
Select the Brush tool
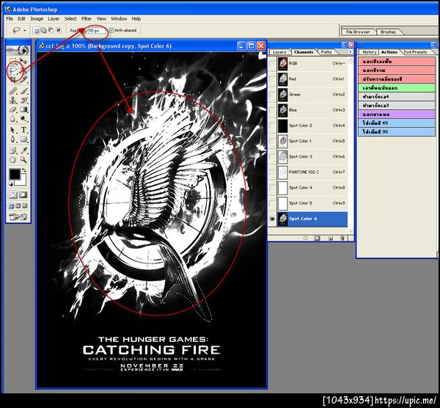point(23,91)
